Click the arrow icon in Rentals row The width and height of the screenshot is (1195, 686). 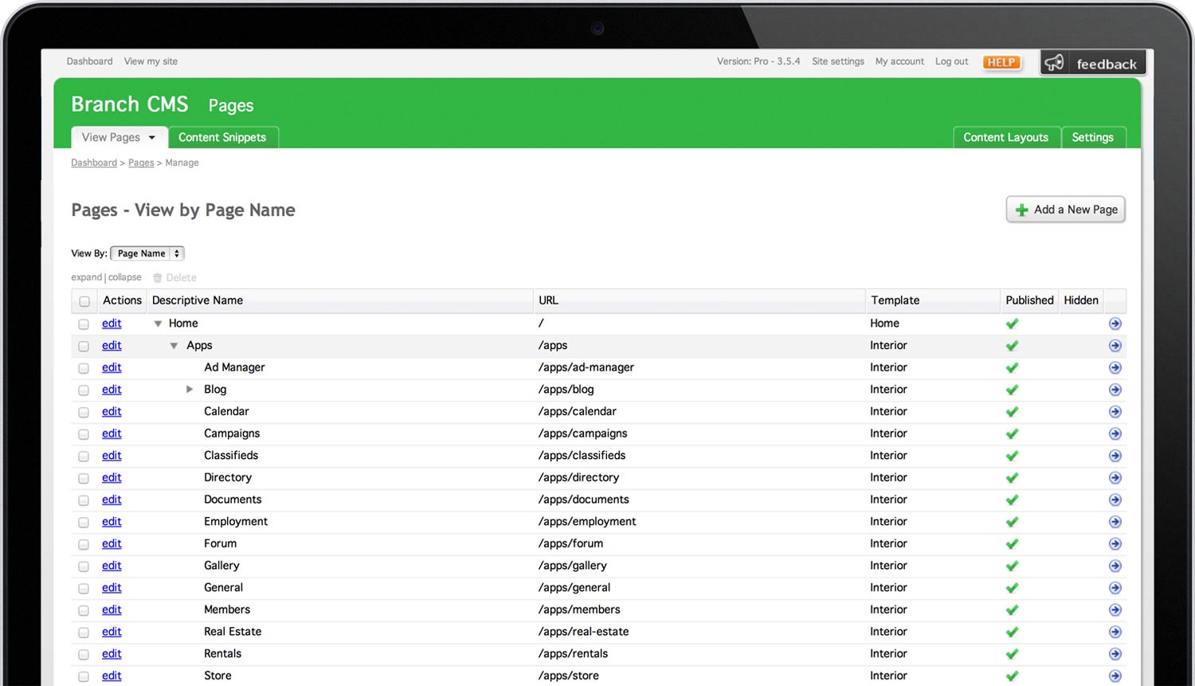point(1115,654)
